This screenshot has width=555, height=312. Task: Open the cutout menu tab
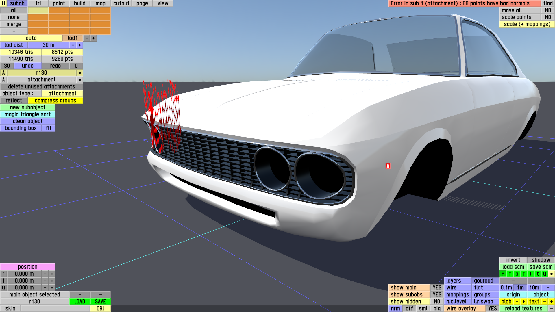pos(121,3)
